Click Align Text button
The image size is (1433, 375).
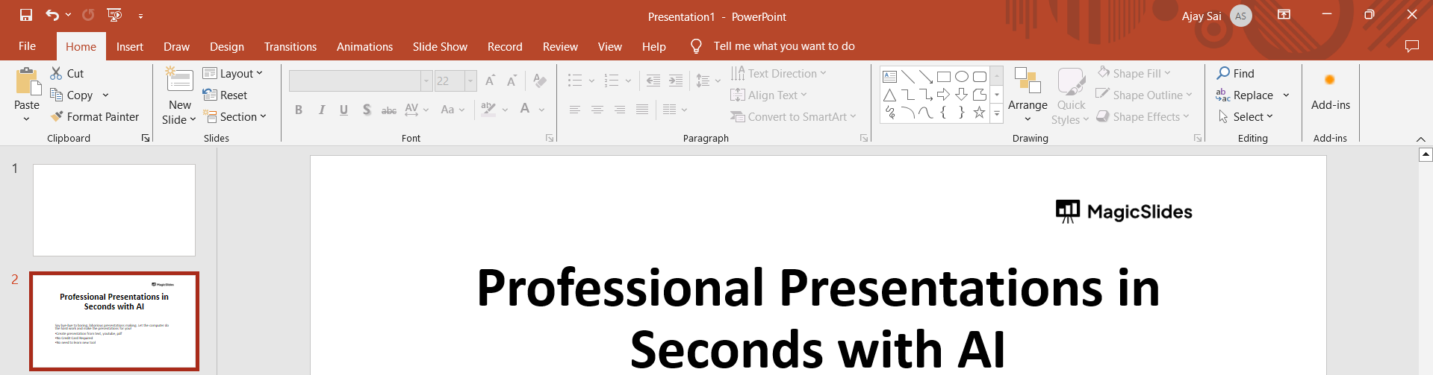click(768, 95)
